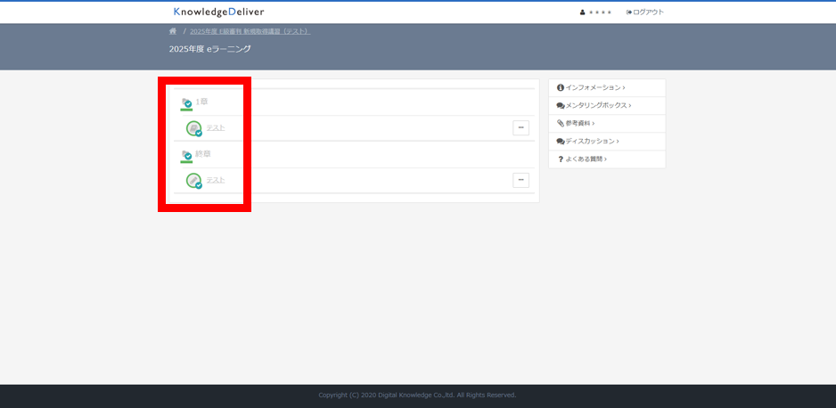This screenshot has width=836, height=408.
Task: Click the home icon in the breadcrumb
Action: click(173, 31)
